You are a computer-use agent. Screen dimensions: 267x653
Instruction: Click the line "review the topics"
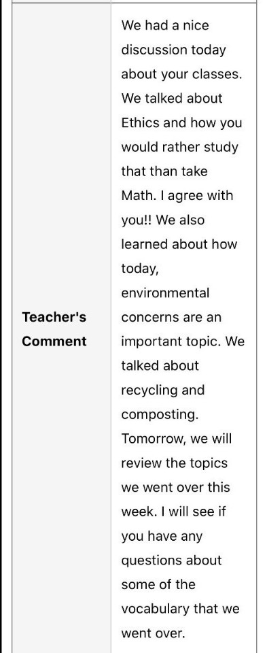[174, 463]
